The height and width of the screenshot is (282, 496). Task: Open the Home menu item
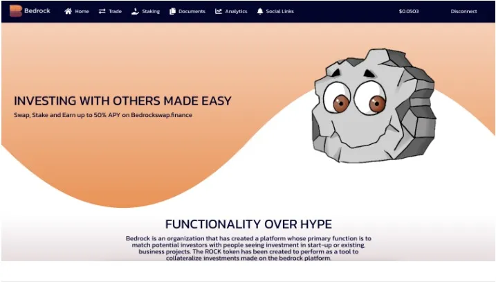point(82,11)
